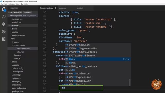
Task: Click the 'Guthrie' string on line 44
Action: coord(80,41)
